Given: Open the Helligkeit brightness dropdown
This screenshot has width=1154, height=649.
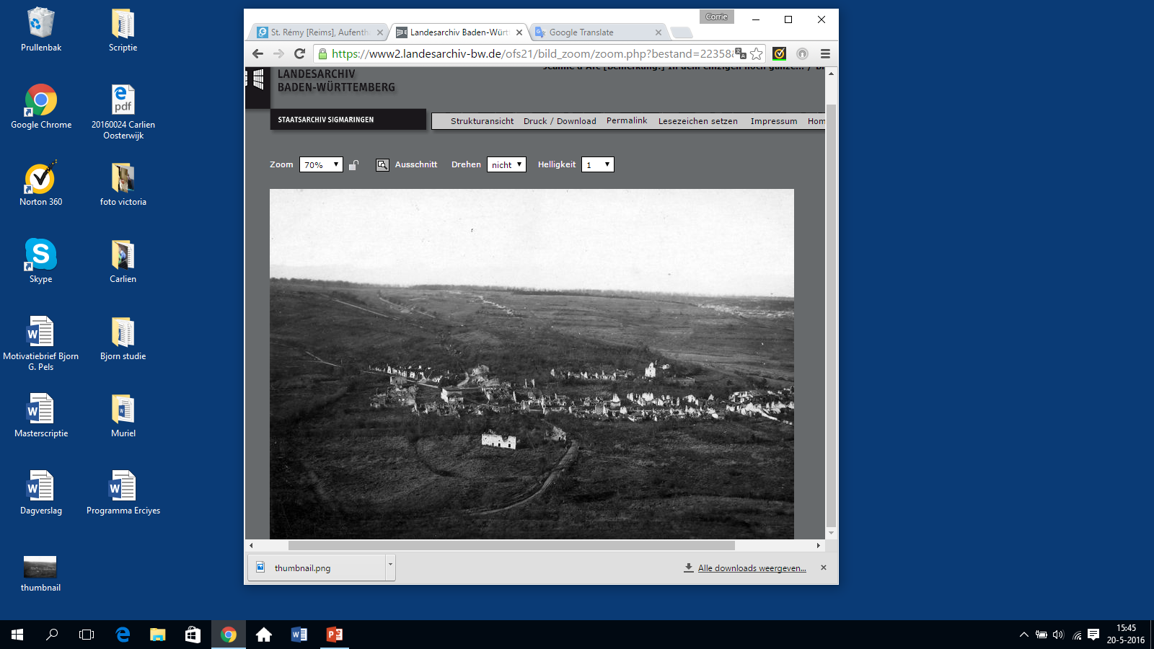Looking at the screenshot, I should click(598, 164).
